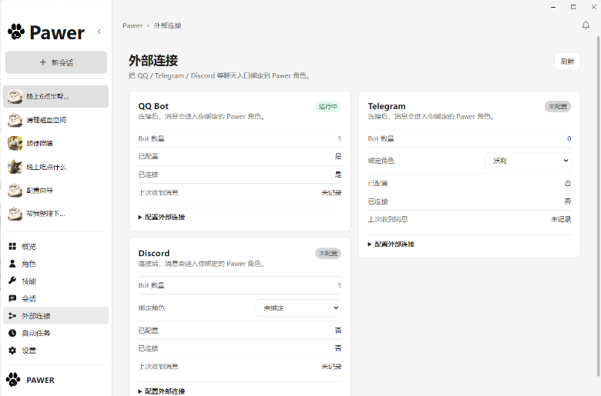Viewport: 601px width, 396px height.
Task: Click the 自动任务 clock icon
Action: [12, 333]
